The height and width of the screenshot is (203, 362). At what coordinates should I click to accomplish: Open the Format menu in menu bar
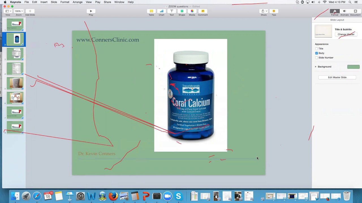(65, 2)
